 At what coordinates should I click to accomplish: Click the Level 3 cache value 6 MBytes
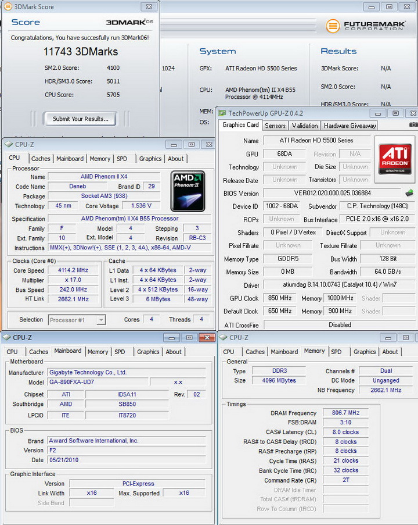coord(158,299)
